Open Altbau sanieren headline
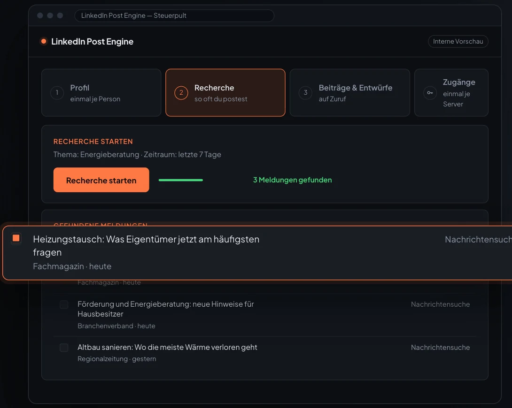The image size is (512, 408). click(x=167, y=348)
